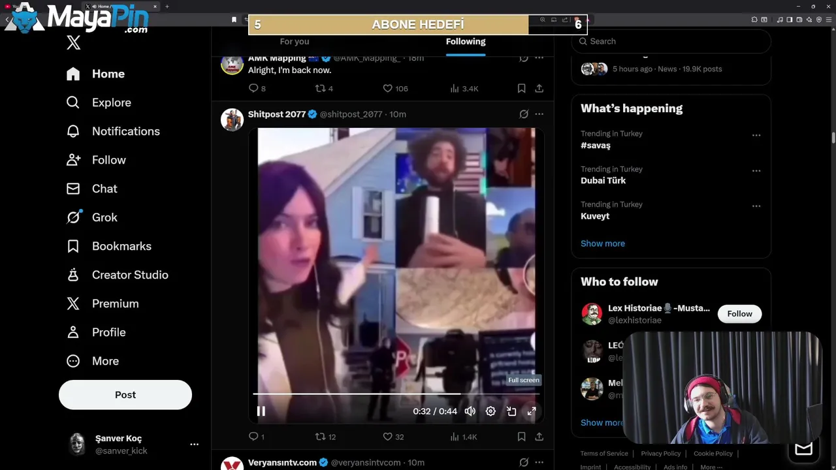Image resolution: width=836 pixels, height=470 pixels.
Task: Open #savaş trending topic
Action: pos(596,145)
